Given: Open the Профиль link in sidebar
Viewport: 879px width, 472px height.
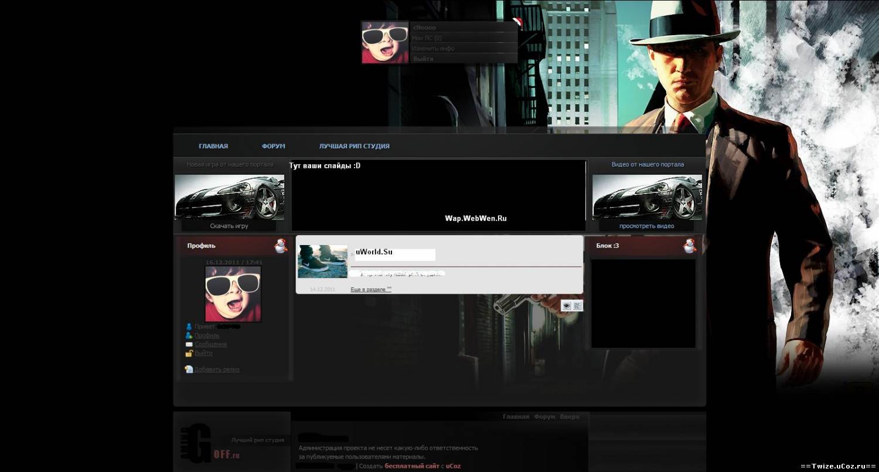Looking at the screenshot, I should click(207, 335).
